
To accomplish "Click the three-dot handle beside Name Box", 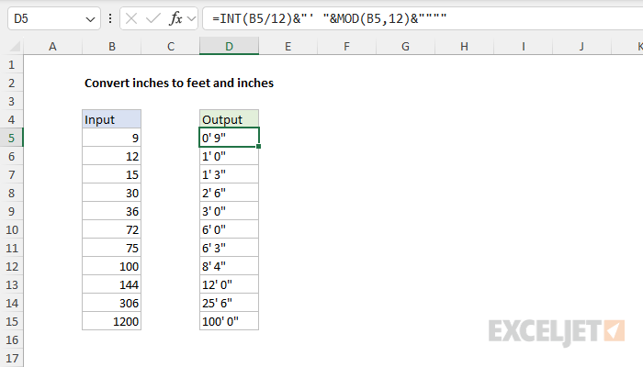I will (x=110, y=18).
